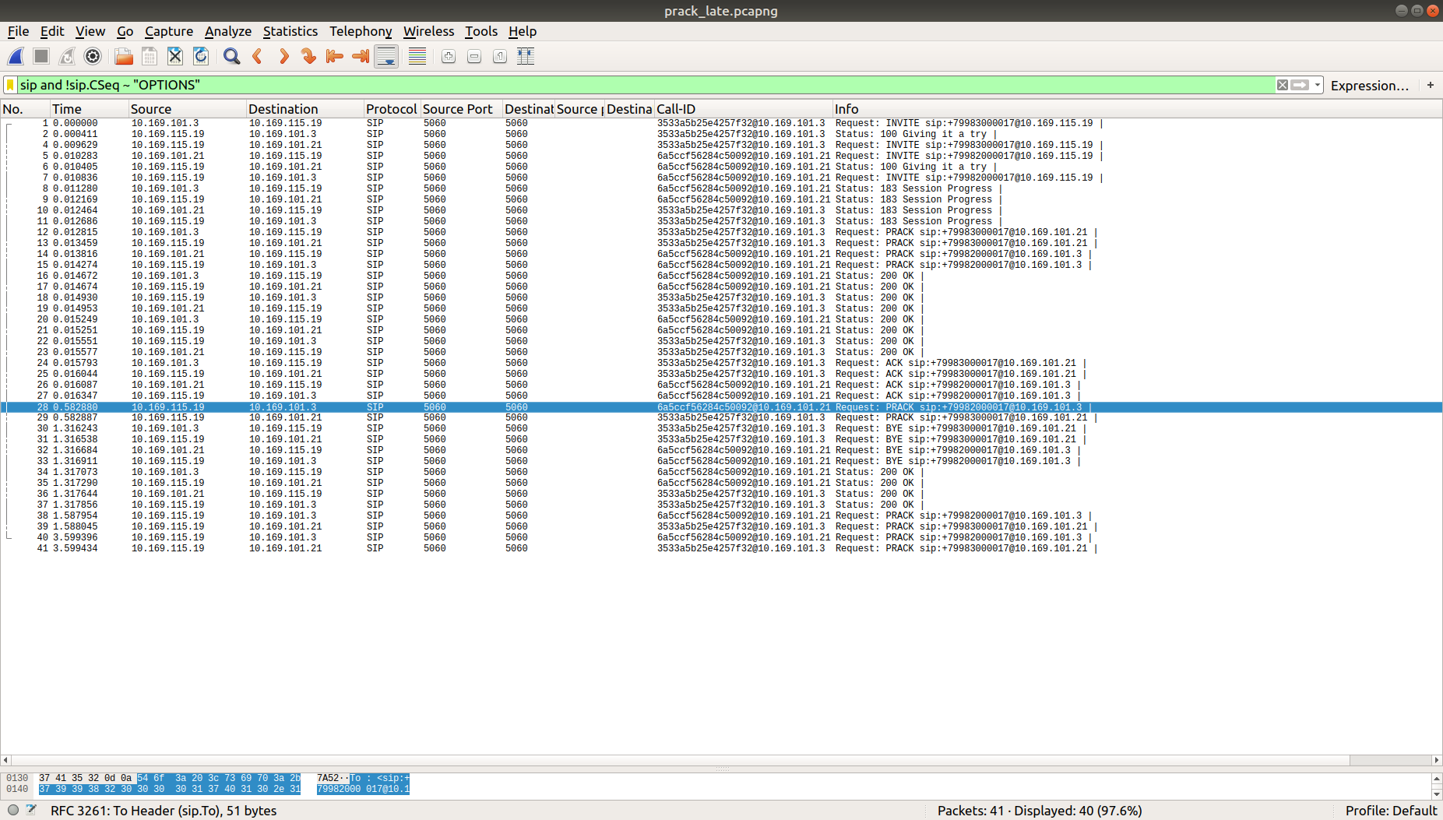Open the Telephony menu

click(x=361, y=31)
